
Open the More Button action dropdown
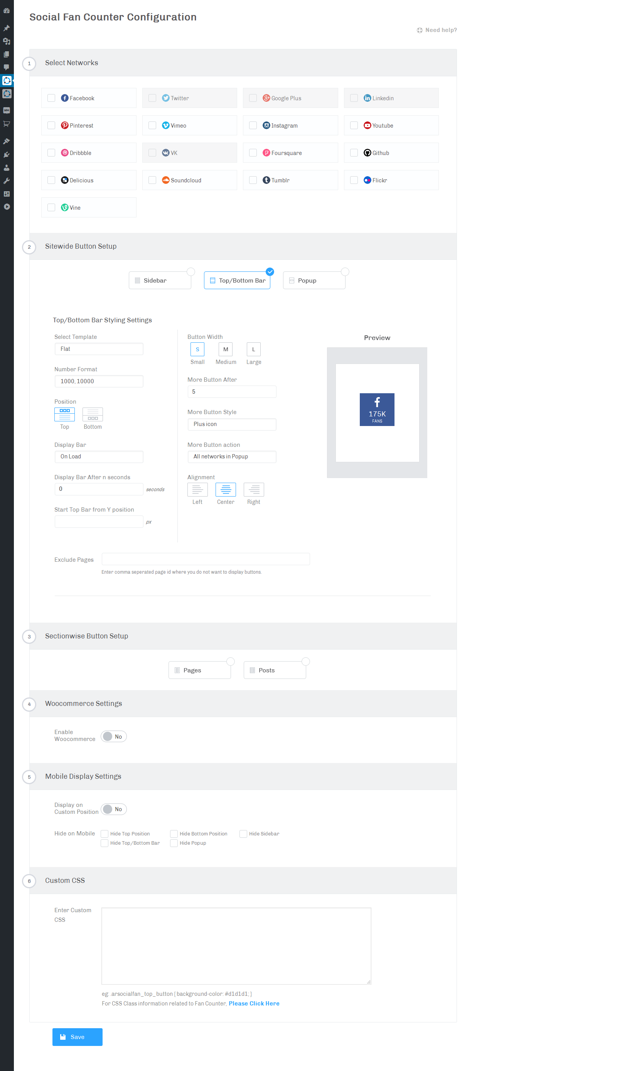point(232,457)
